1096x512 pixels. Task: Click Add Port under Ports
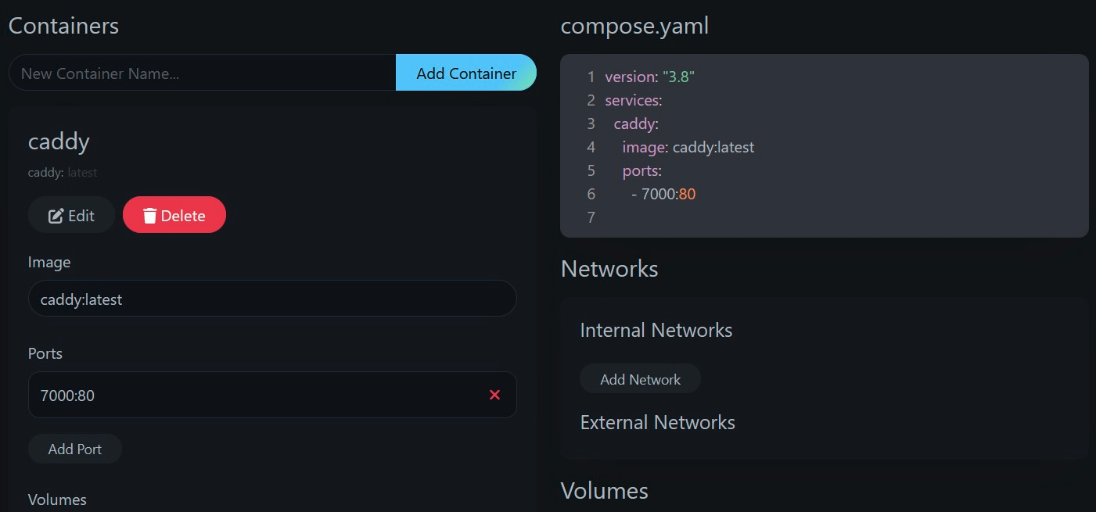coord(75,449)
